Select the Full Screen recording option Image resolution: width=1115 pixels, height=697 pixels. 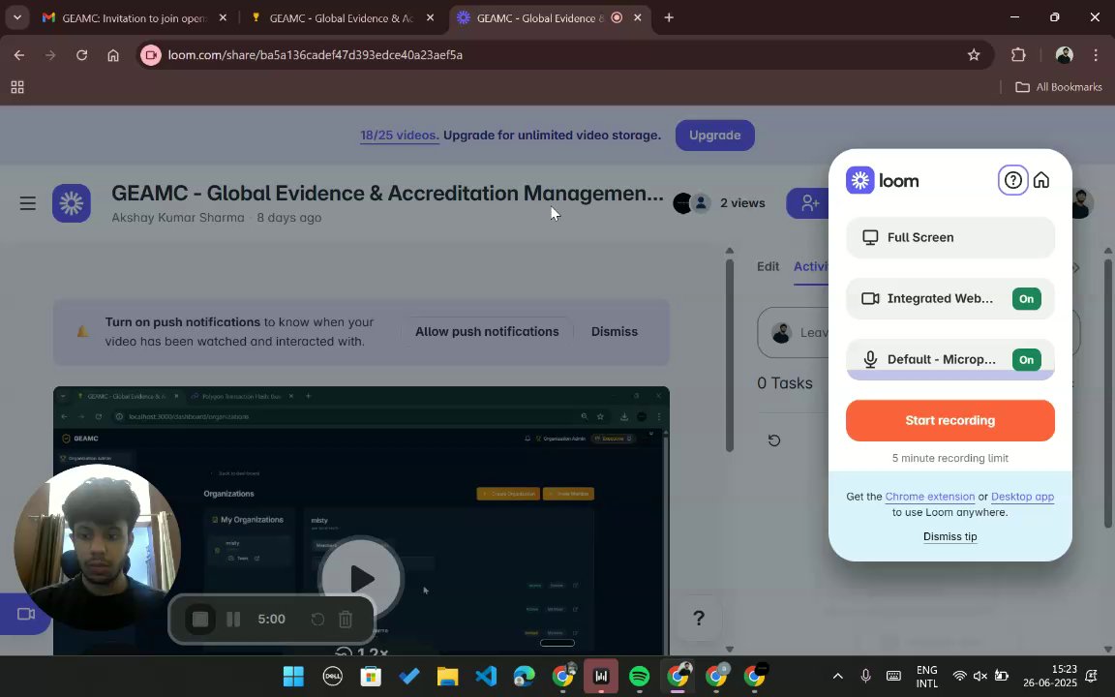[x=950, y=237]
